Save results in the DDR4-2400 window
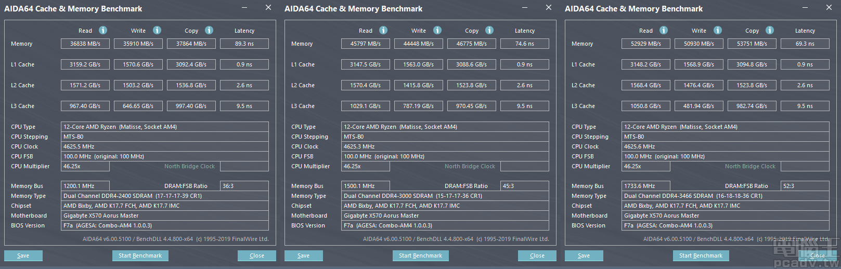This screenshot has height=269, width=841. 23,255
